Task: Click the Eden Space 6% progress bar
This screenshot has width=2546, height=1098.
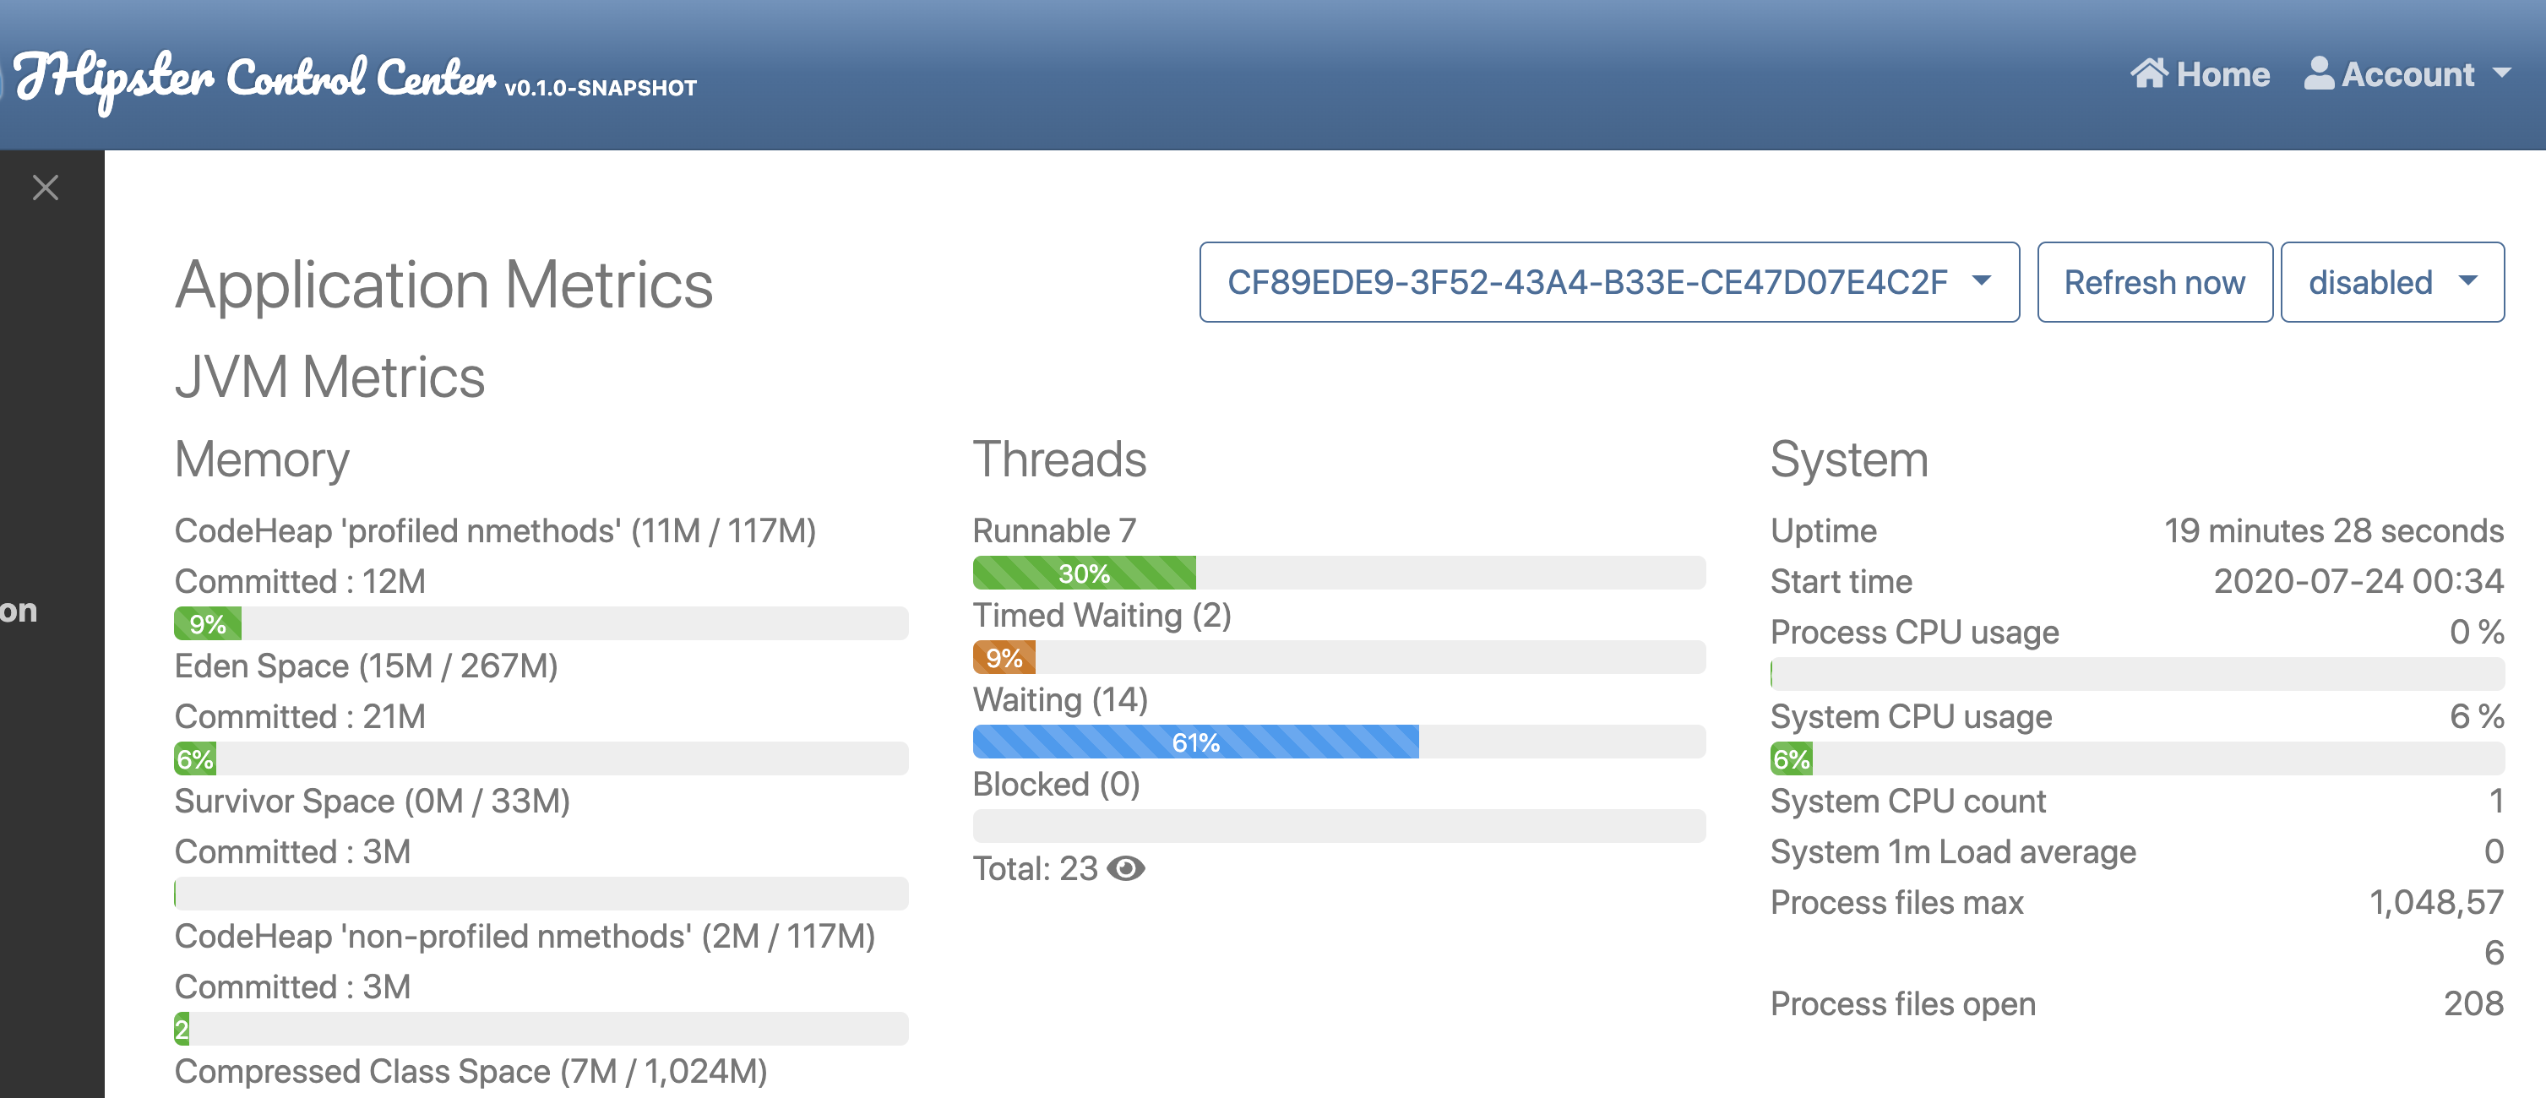Action: coord(194,759)
